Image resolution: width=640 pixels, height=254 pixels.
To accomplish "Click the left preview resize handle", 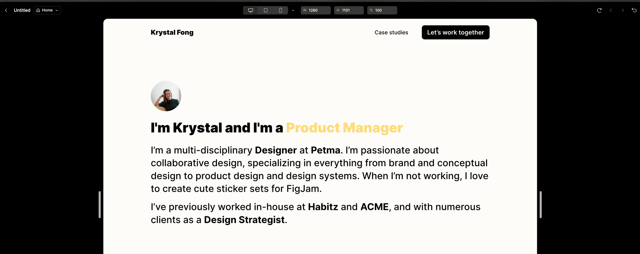I will 100,205.
